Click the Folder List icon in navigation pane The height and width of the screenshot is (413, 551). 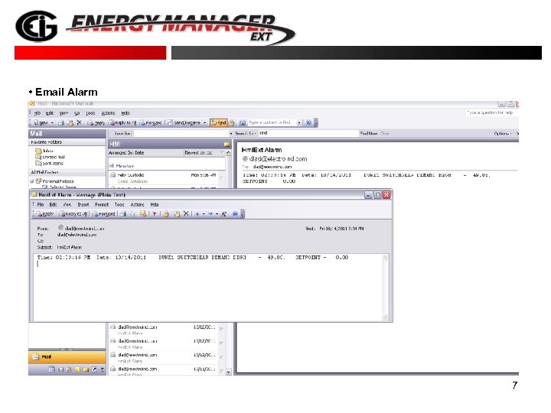click(86, 369)
